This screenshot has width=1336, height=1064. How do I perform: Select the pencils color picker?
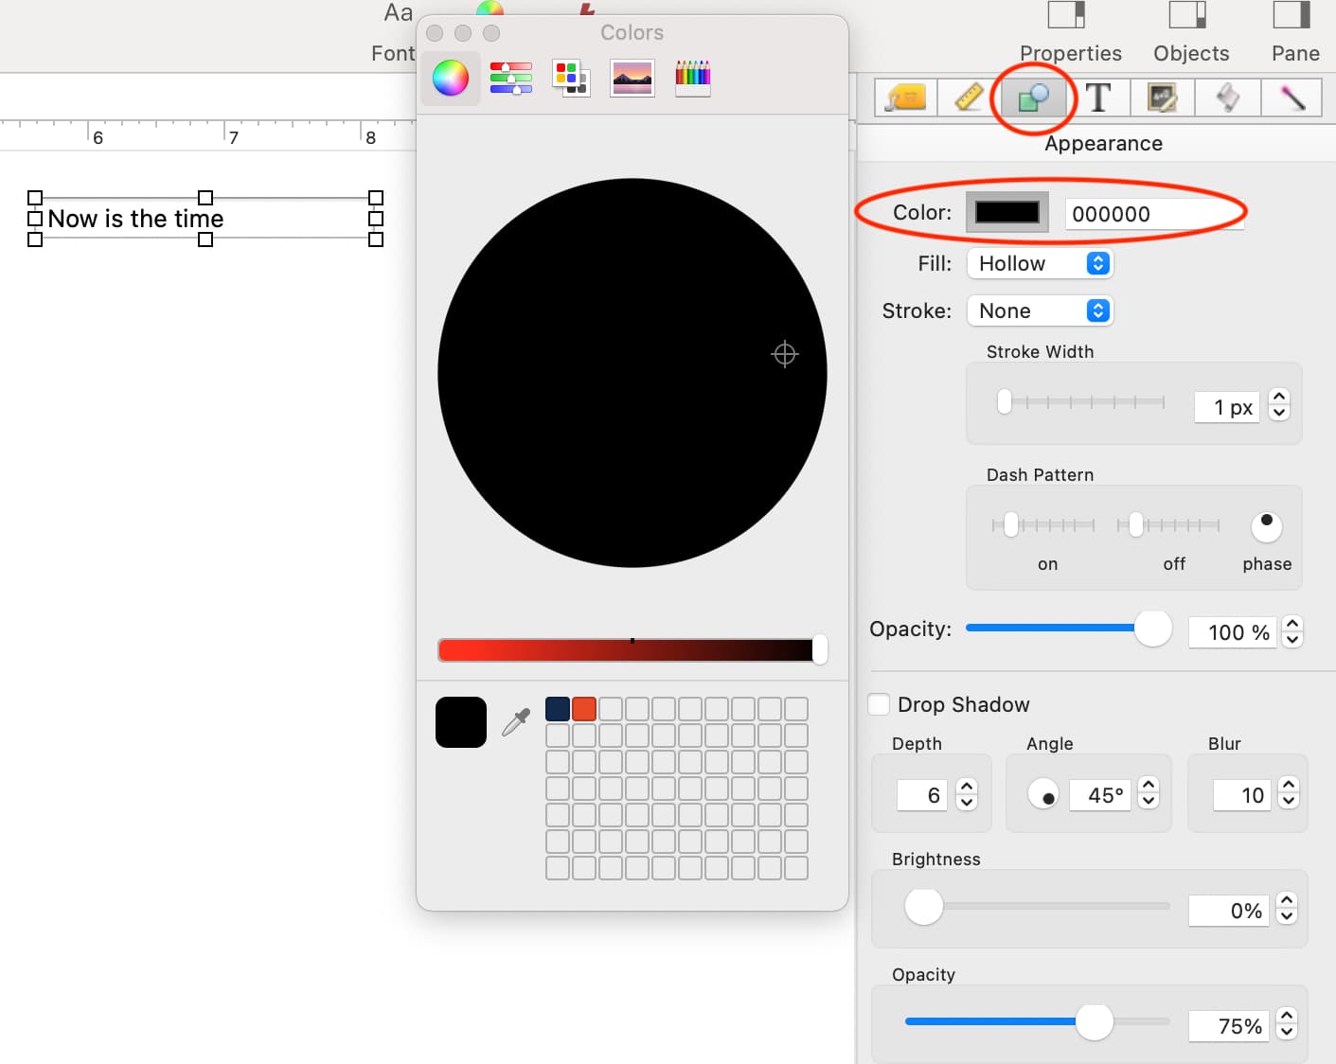point(692,78)
